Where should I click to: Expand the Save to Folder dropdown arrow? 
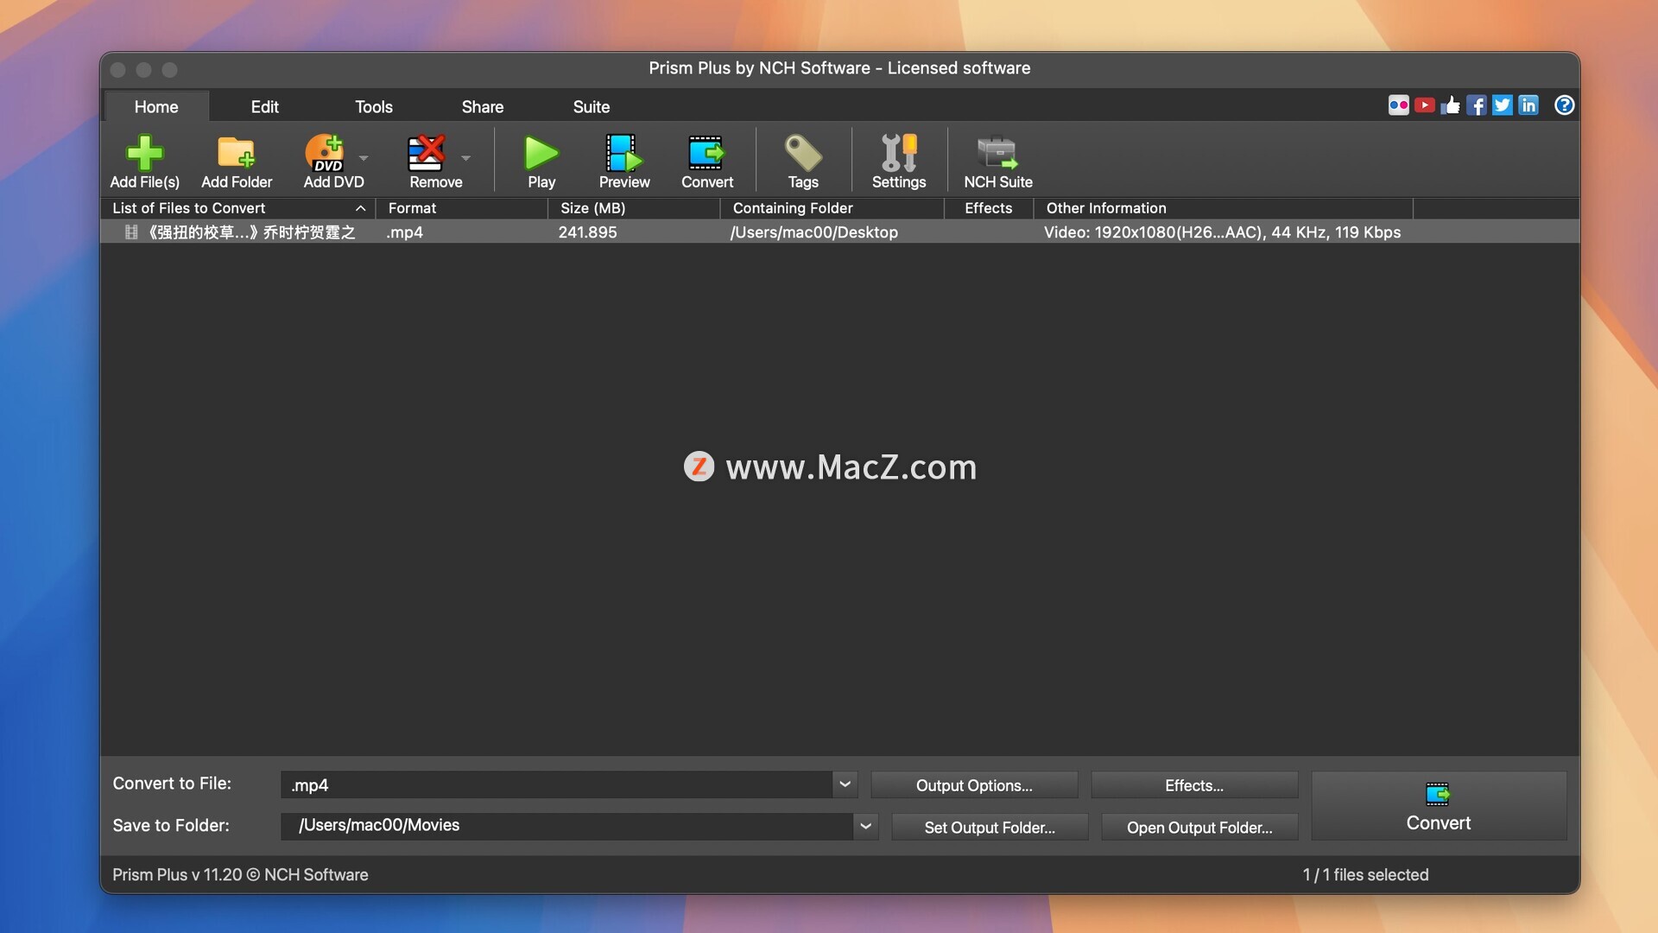tap(865, 826)
